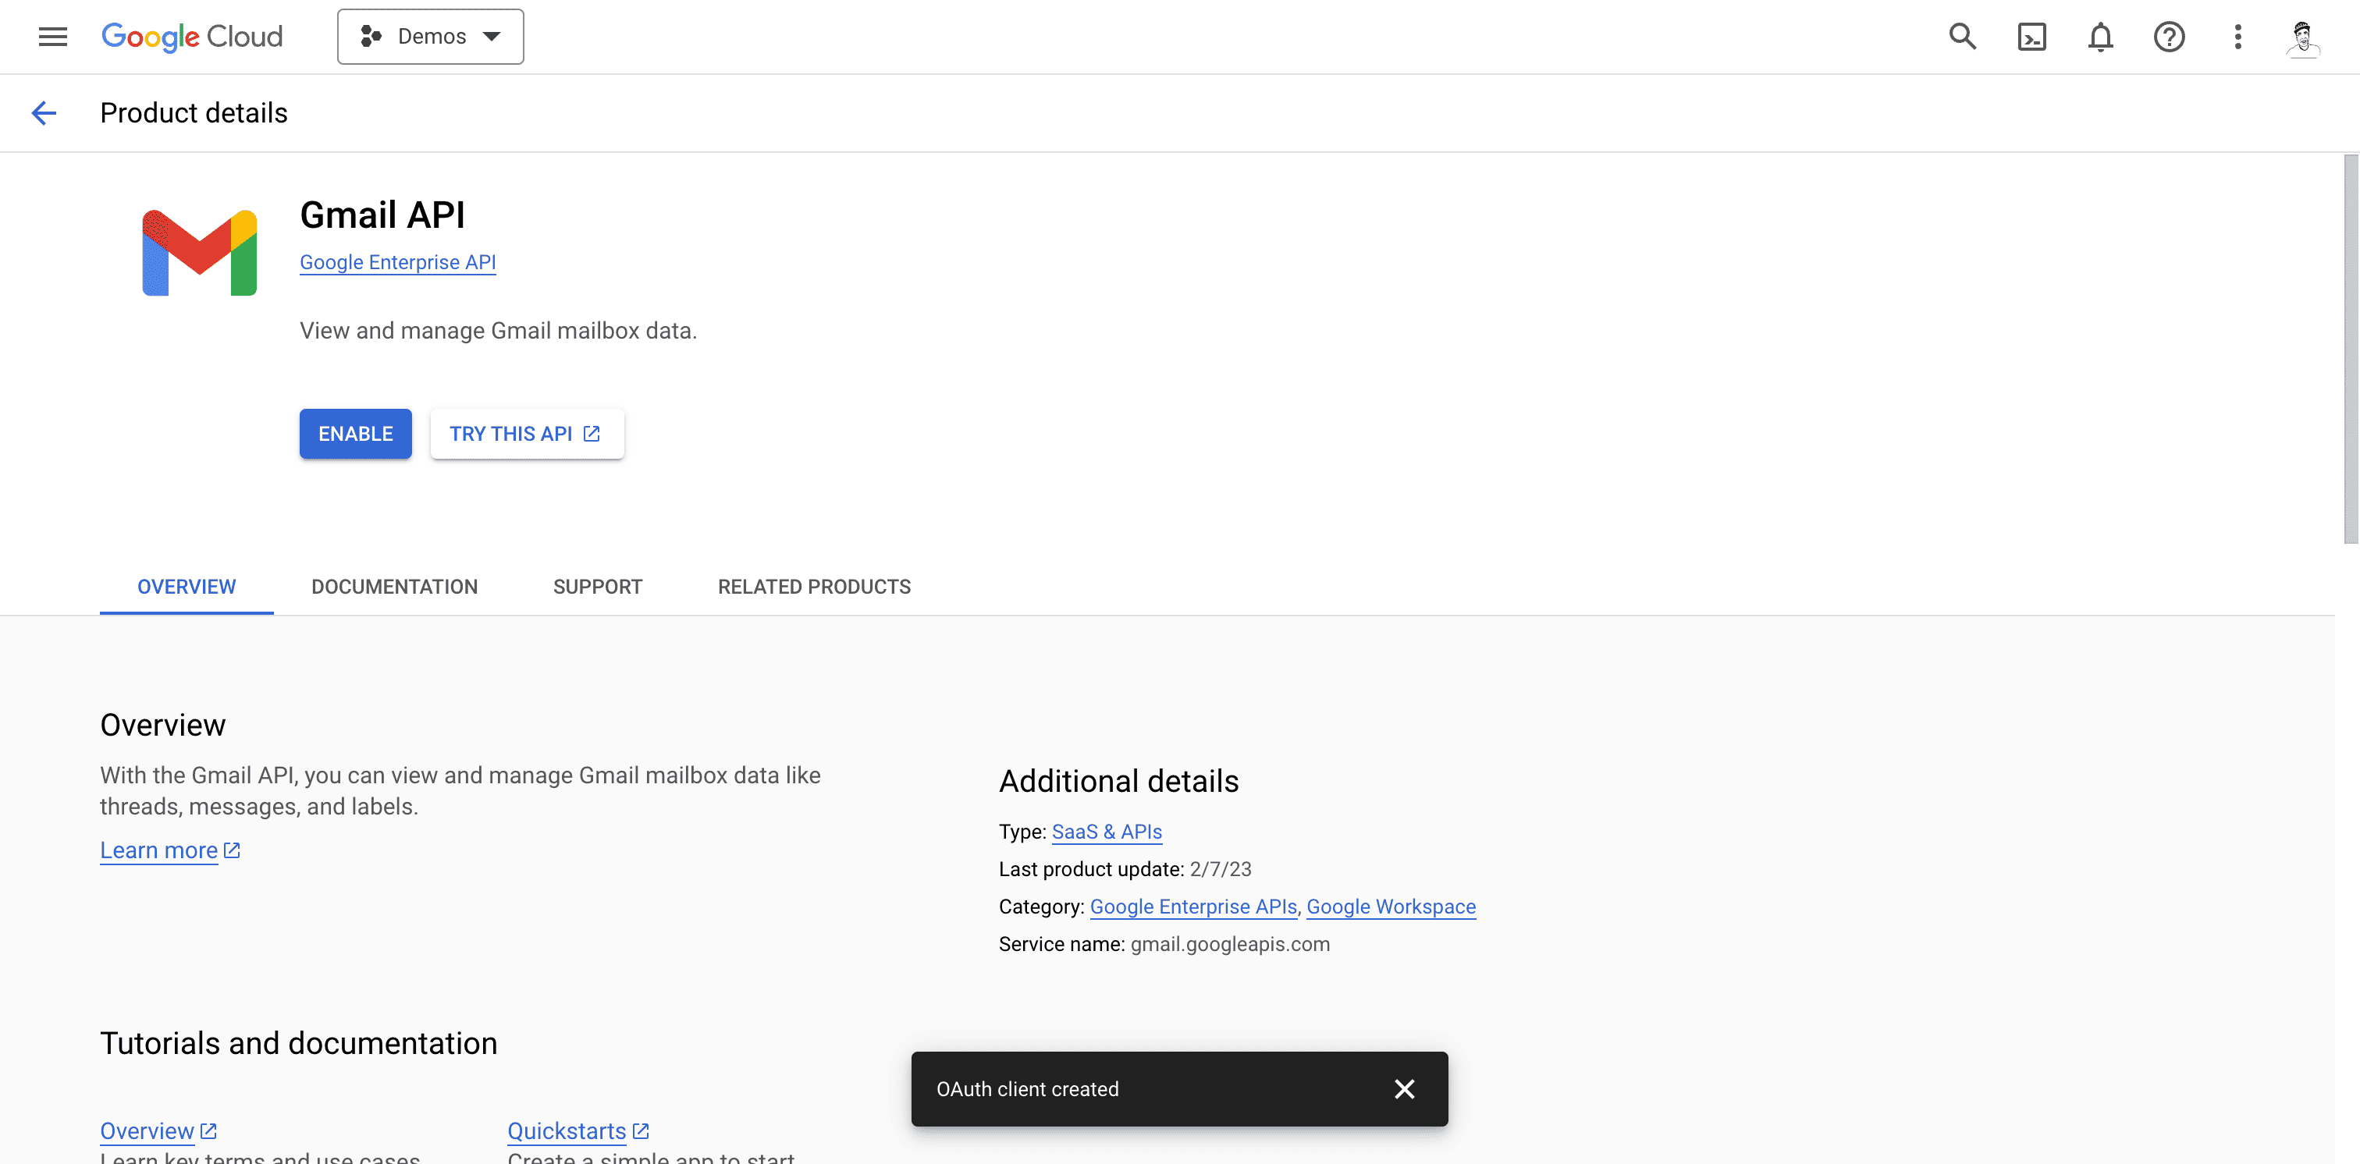Select the Related Products tab
Viewport: 2360px width, 1164px height.
[813, 586]
